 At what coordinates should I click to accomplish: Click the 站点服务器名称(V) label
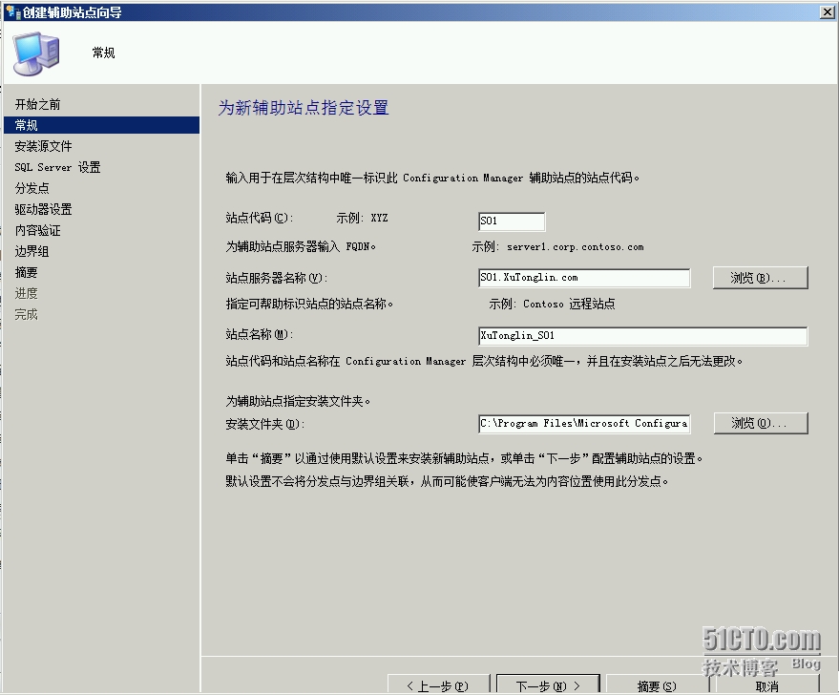pos(277,278)
